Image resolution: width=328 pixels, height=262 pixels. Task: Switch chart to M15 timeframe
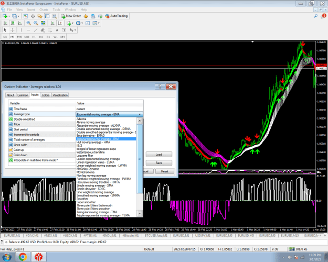pos(19,37)
